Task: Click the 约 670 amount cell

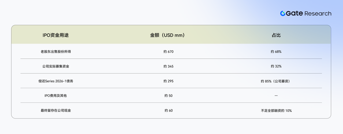Action: pyautogui.click(x=169, y=52)
